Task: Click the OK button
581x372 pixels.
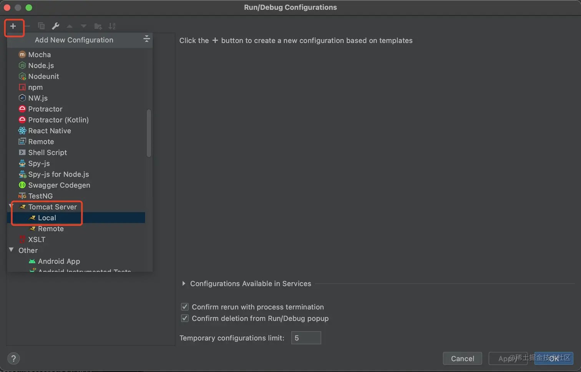Action: tap(554, 359)
